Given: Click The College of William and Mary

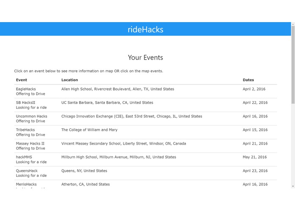Looking at the screenshot, I should point(90,130).
